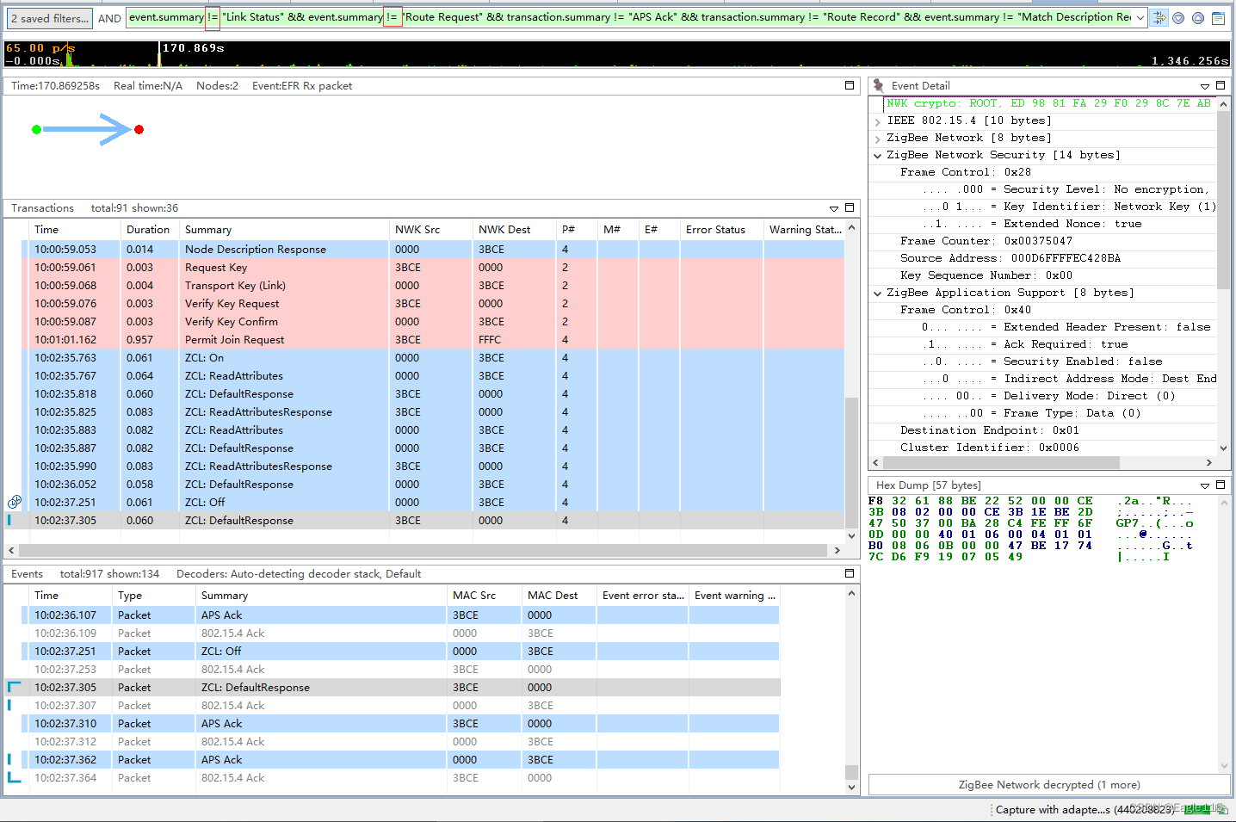Sort transactions by the Duration column
Viewport: 1236px width, 822px height.
click(x=148, y=230)
